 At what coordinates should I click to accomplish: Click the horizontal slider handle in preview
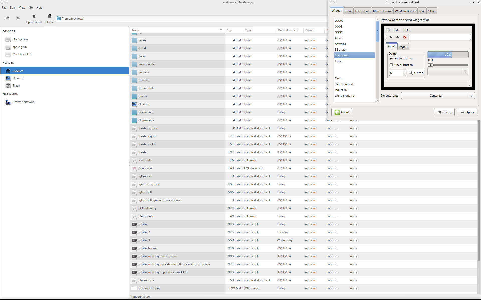coord(430,65)
